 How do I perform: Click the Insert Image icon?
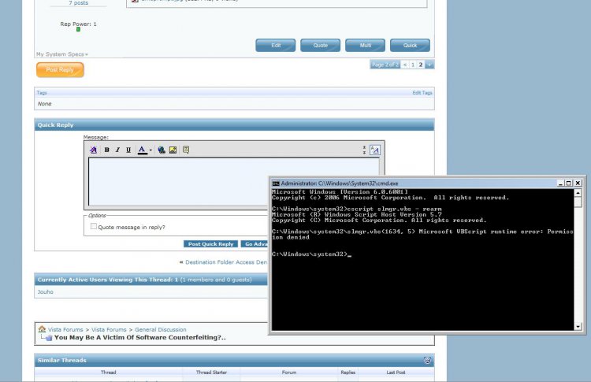click(173, 150)
